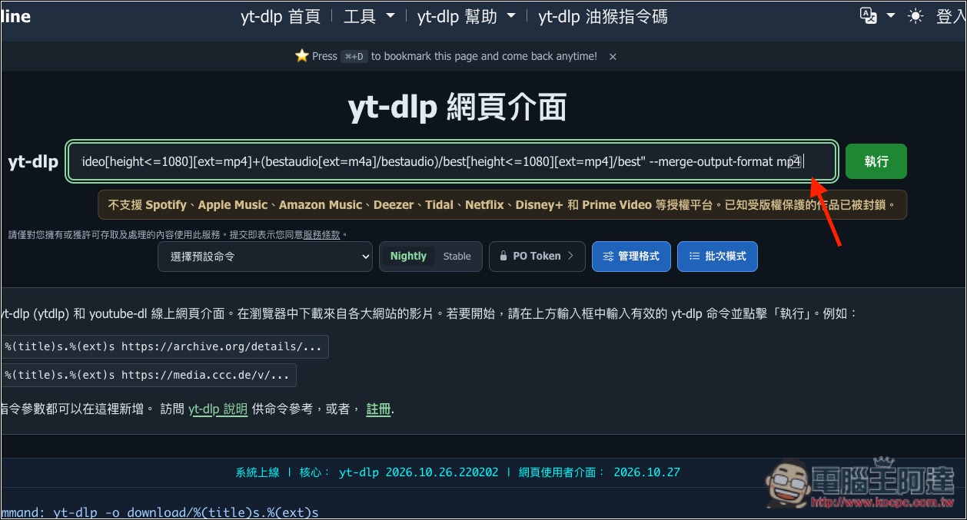Toggle light/dark theme sun icon
The width and height of the screenshot is (967, 520).
(x=915, y=16)
